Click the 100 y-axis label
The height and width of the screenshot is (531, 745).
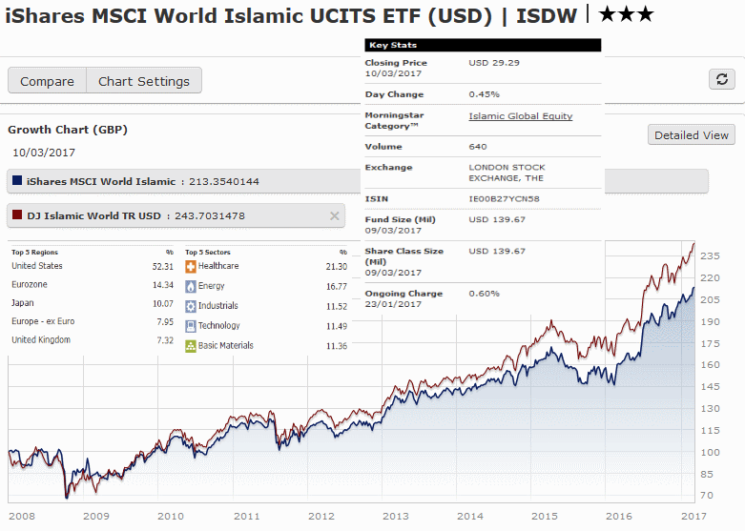[x=710, y=453]
